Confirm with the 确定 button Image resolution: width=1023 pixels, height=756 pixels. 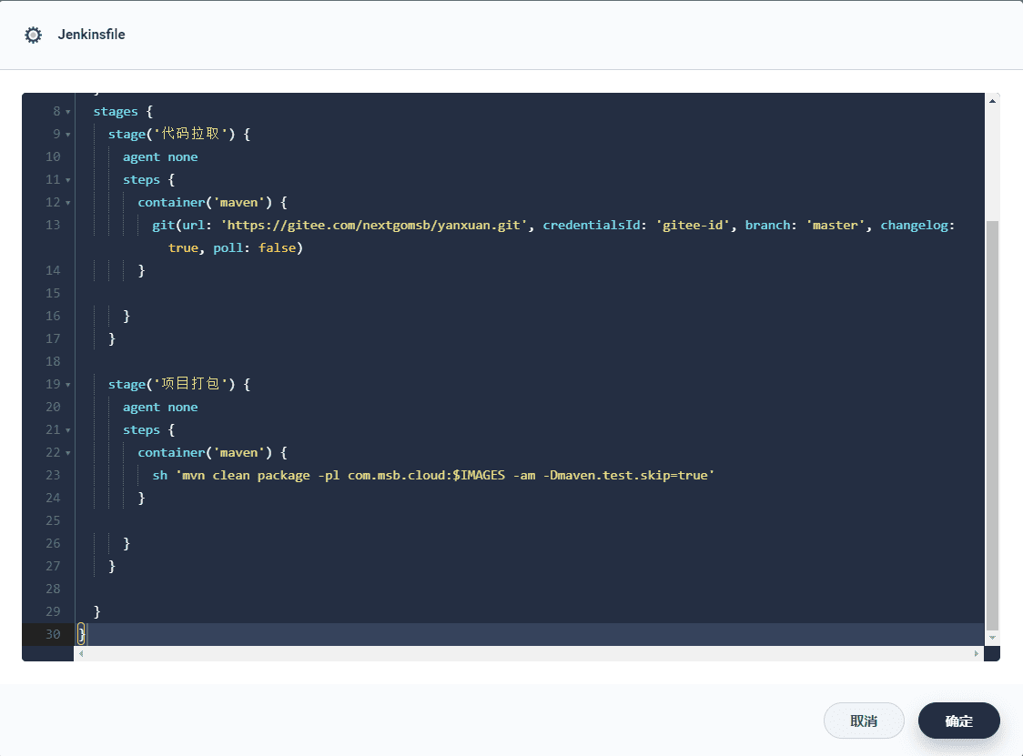point(959,721)
